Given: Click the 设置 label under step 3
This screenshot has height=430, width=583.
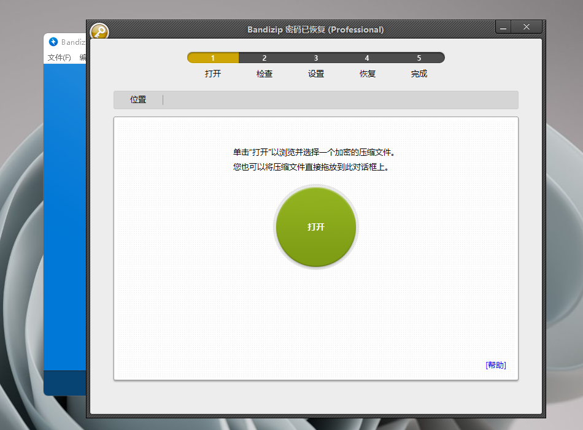Looking at the screenshot, I should tap(315, 74).
